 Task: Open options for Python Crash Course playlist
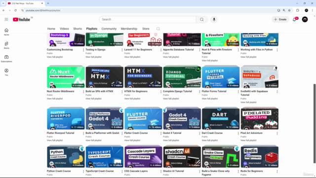coord(83,172)
